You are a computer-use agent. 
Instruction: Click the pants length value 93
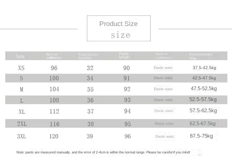[x=127, y=100]
